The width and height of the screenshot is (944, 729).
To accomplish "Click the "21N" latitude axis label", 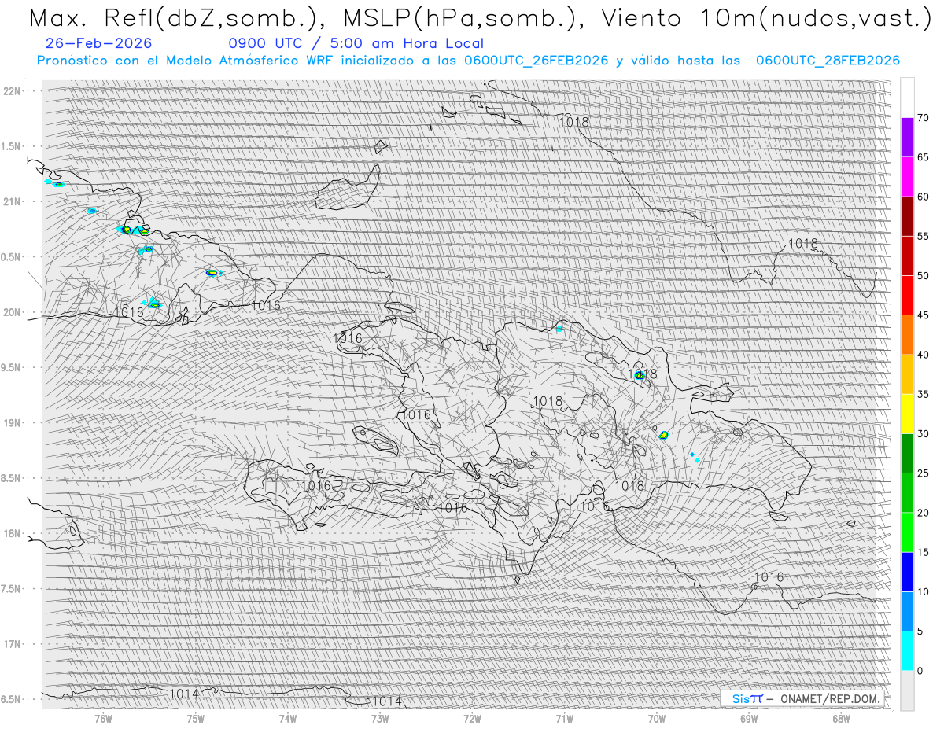I will 11,202.
